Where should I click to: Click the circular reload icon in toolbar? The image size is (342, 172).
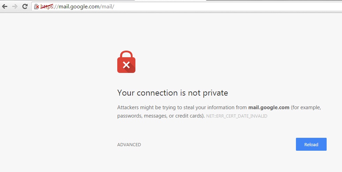pos(25,7)
